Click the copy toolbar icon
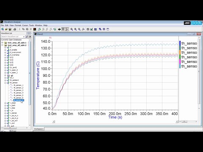 click(23, 29)
